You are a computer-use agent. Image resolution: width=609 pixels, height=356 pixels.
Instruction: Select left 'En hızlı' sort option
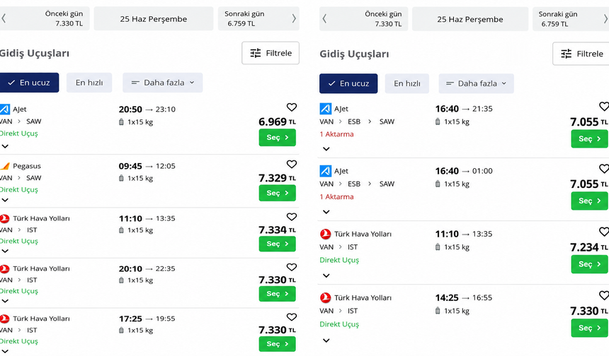tap(89, 83)
